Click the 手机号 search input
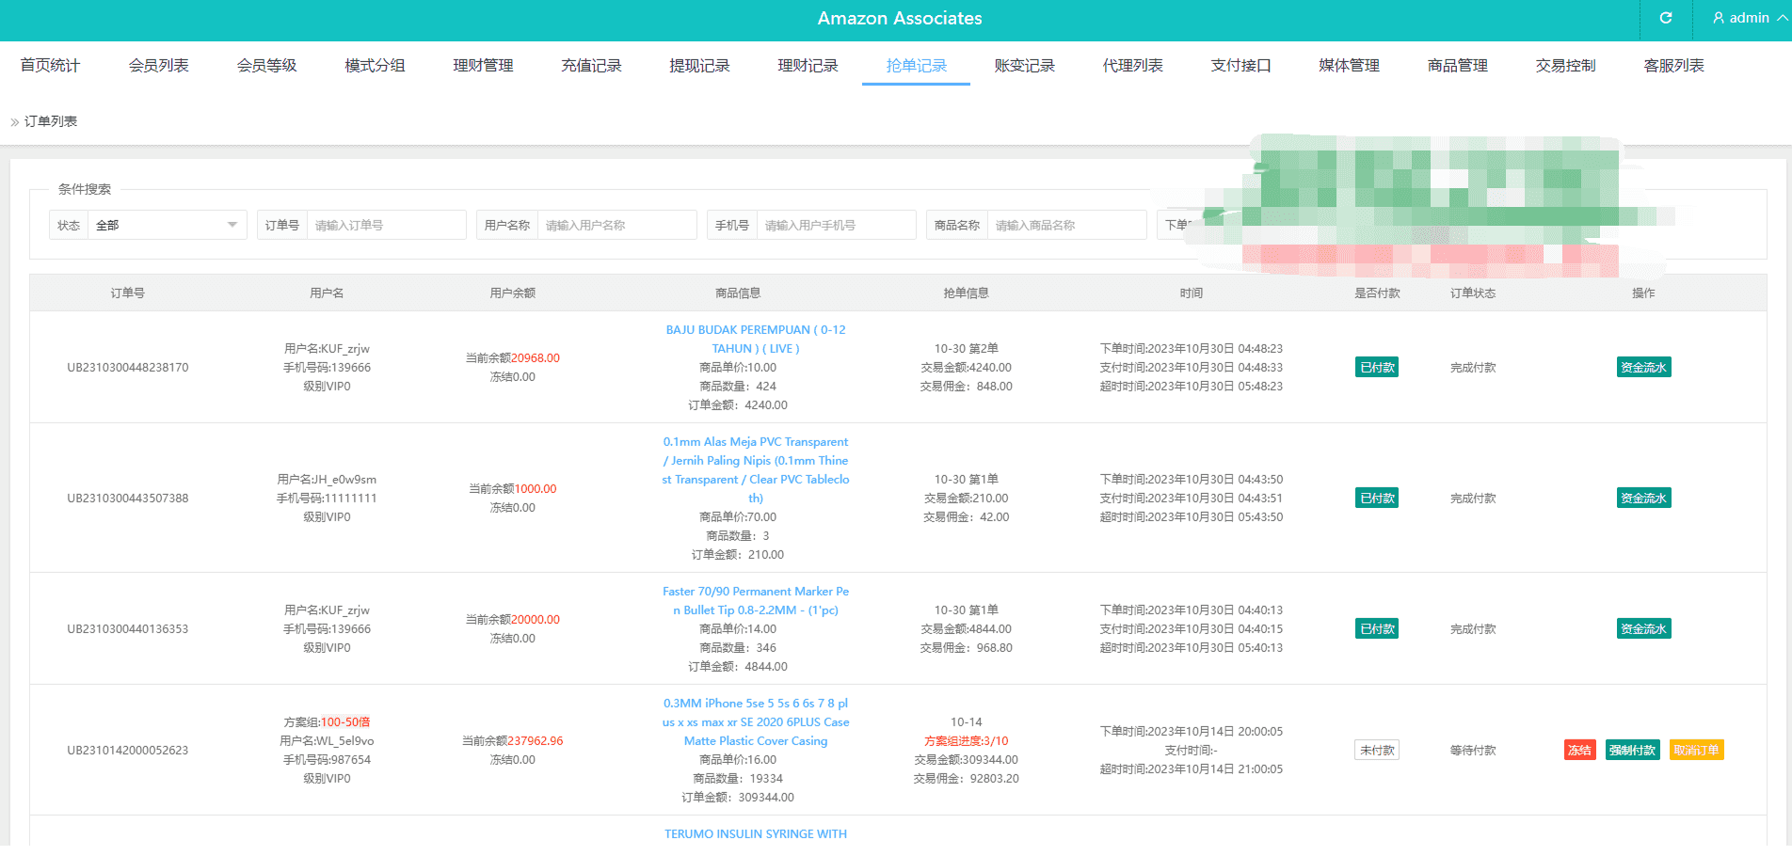 point(835,225)
